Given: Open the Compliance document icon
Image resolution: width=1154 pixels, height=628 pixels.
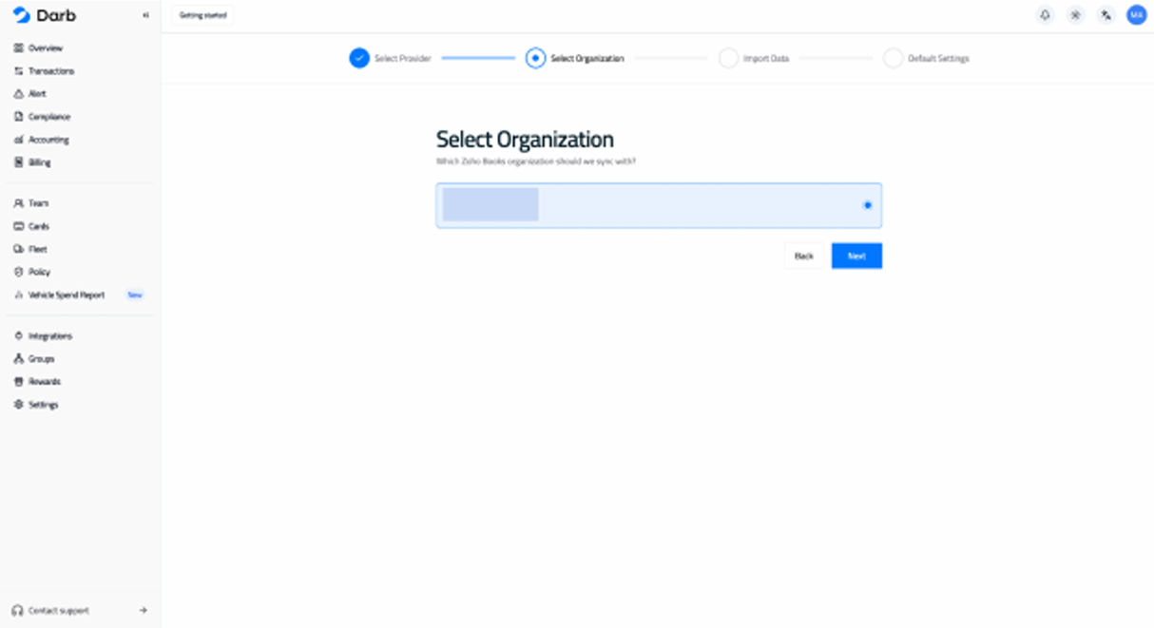Looking at the screenshot, I should [19, 117].
